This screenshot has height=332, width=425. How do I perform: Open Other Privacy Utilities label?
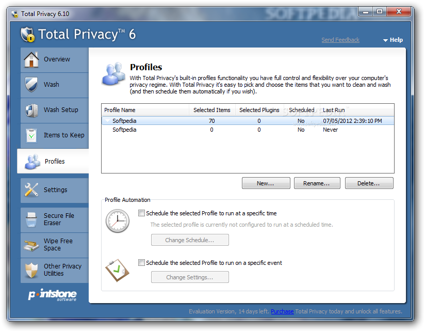tap(62, 270)
